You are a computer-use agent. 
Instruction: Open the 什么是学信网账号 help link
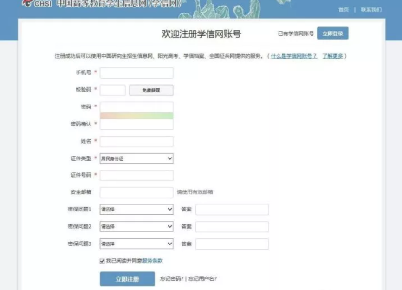pos(294,56)
